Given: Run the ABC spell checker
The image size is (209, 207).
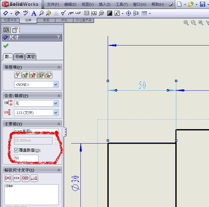Looking at the screenshot, I should coord(25,13).
